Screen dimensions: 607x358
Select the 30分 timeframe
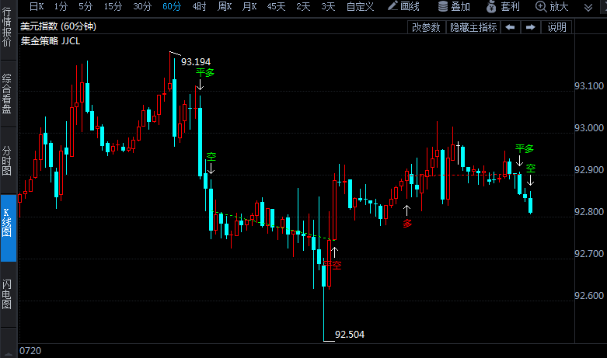142,6
